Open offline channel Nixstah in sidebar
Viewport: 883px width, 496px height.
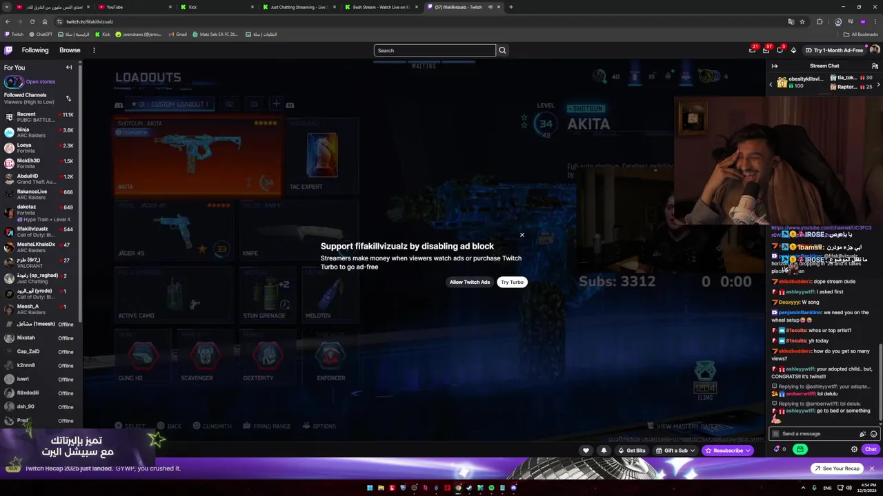[39, 338]
